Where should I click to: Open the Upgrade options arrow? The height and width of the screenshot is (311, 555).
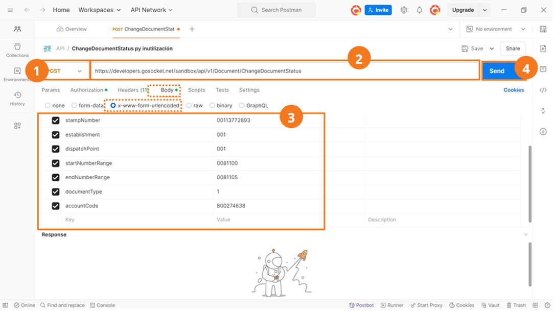coord(484,10)
